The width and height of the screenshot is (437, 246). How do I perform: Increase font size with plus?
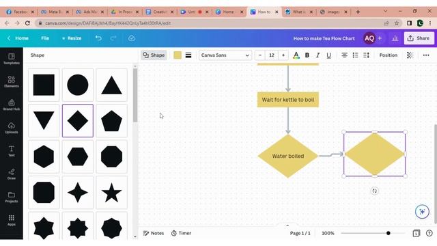point(283,55)
